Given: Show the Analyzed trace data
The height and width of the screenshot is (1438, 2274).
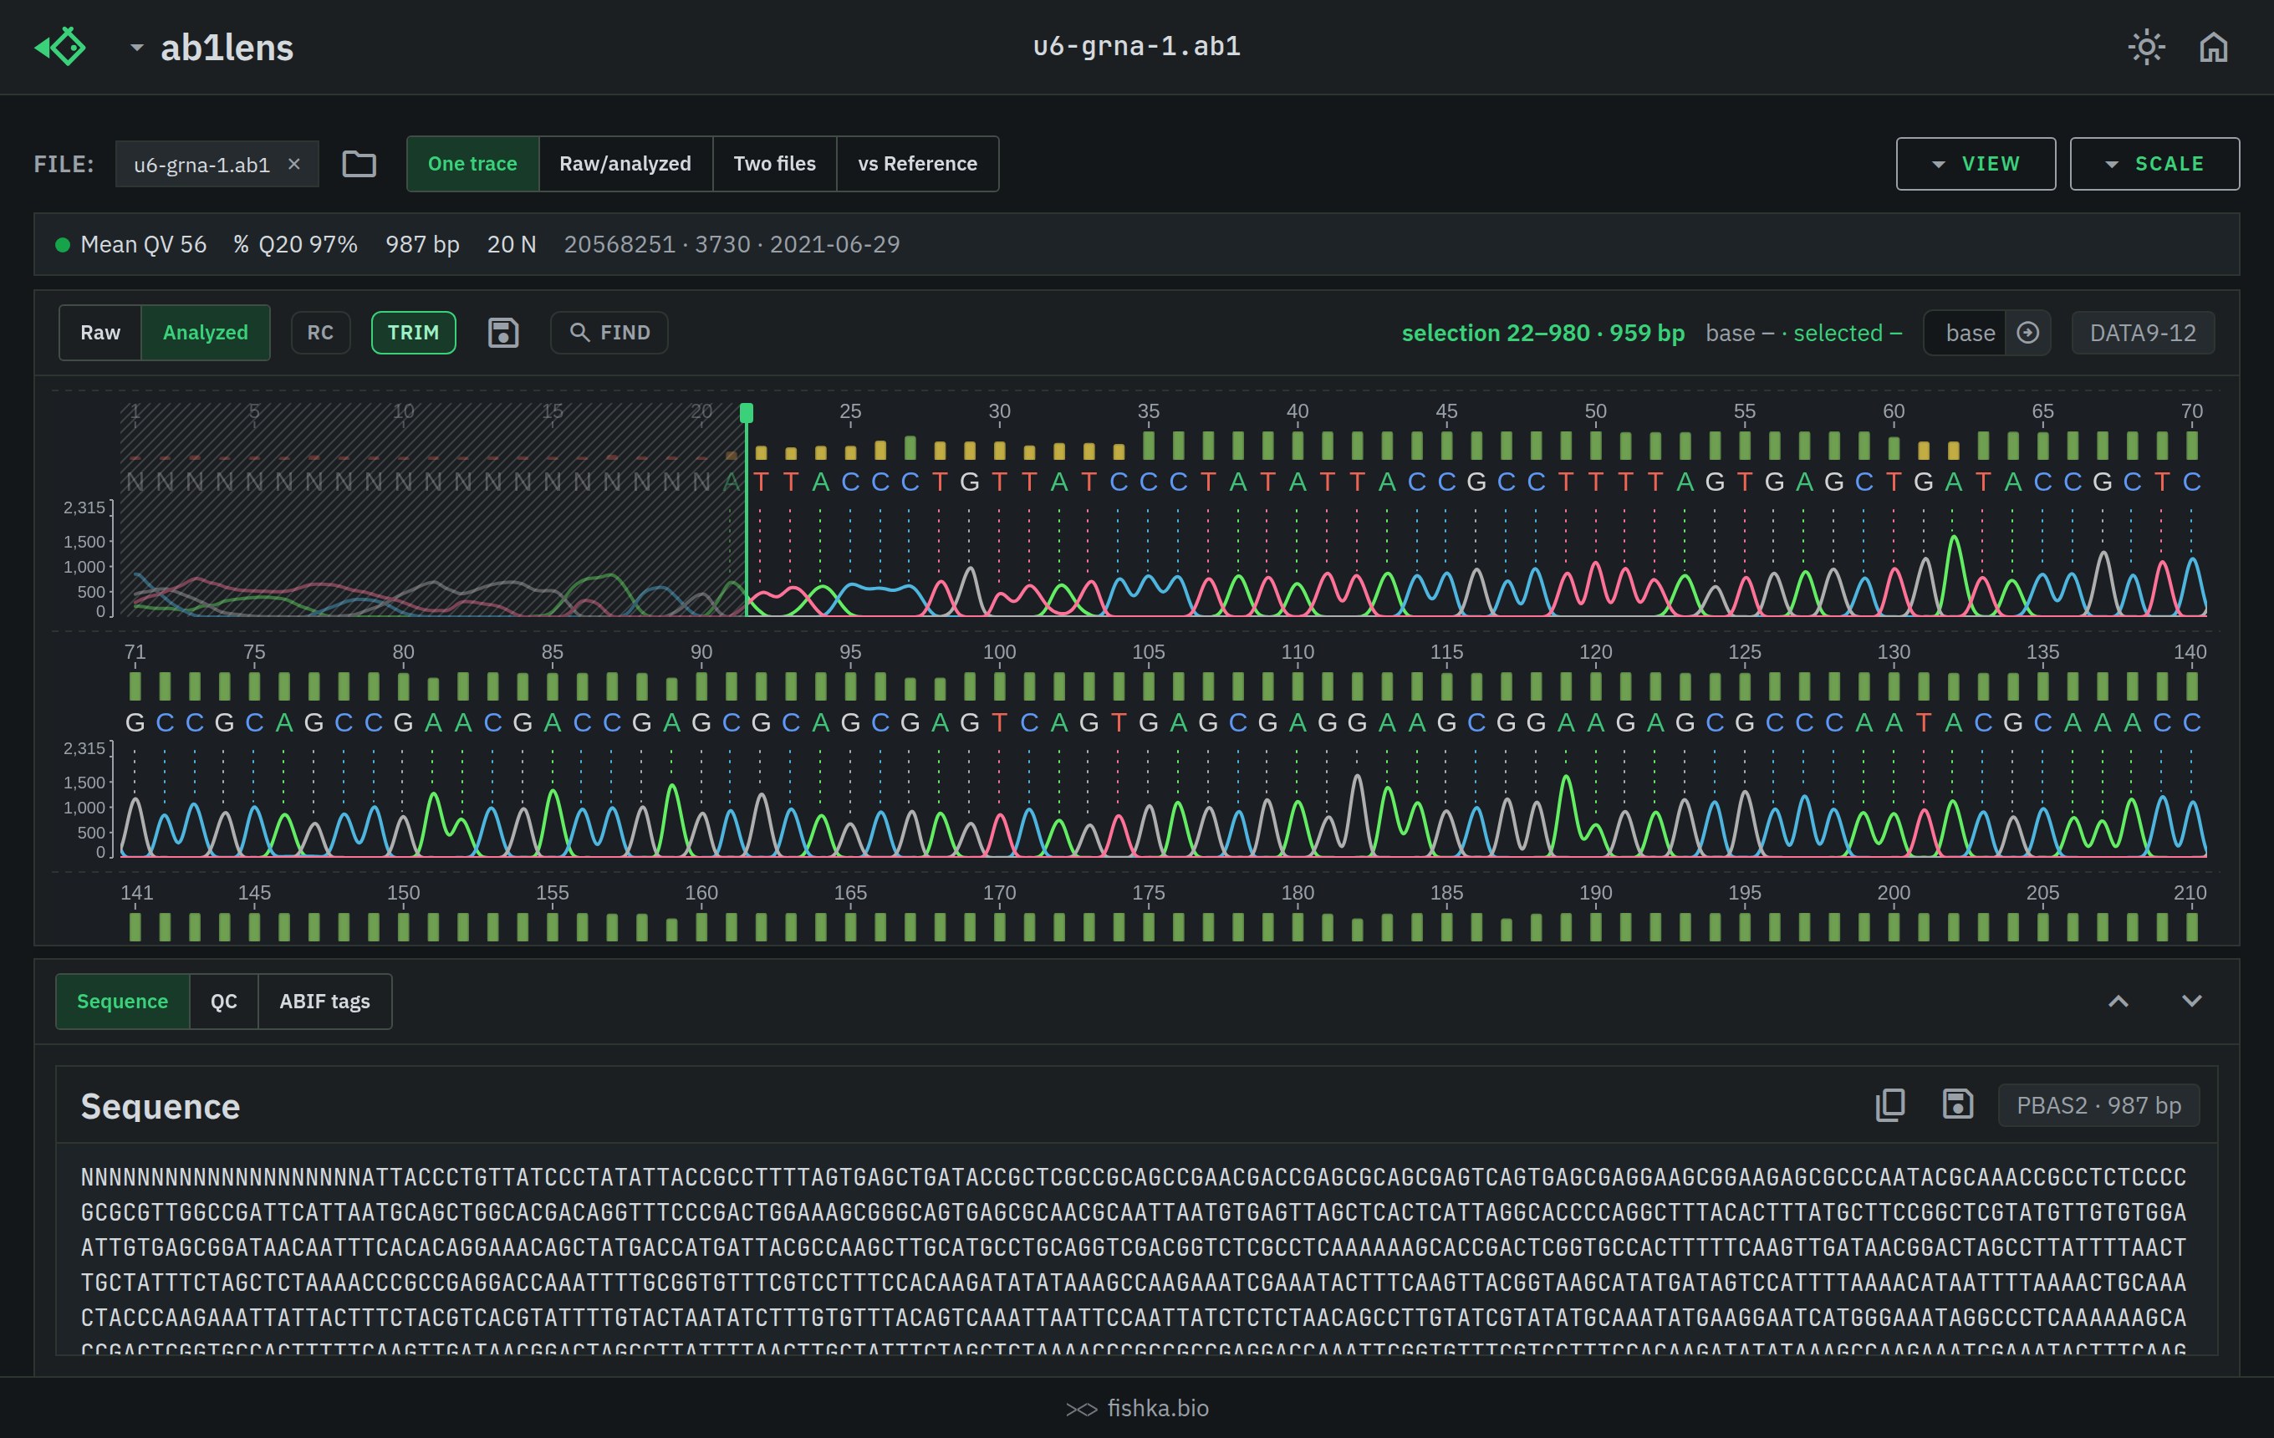Looking at the screenshot, I should (x=205, y=333).
